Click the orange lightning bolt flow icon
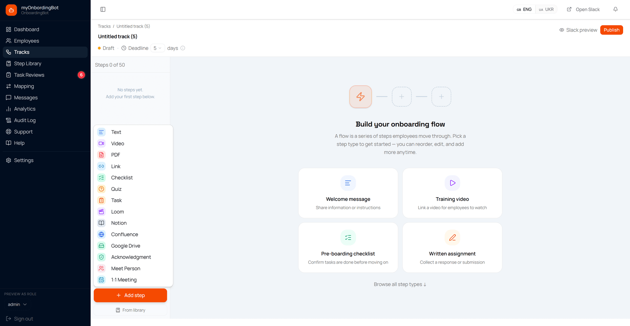Image resolution: width=630 pixels, height=326 pixels. (x=361, y=97)
